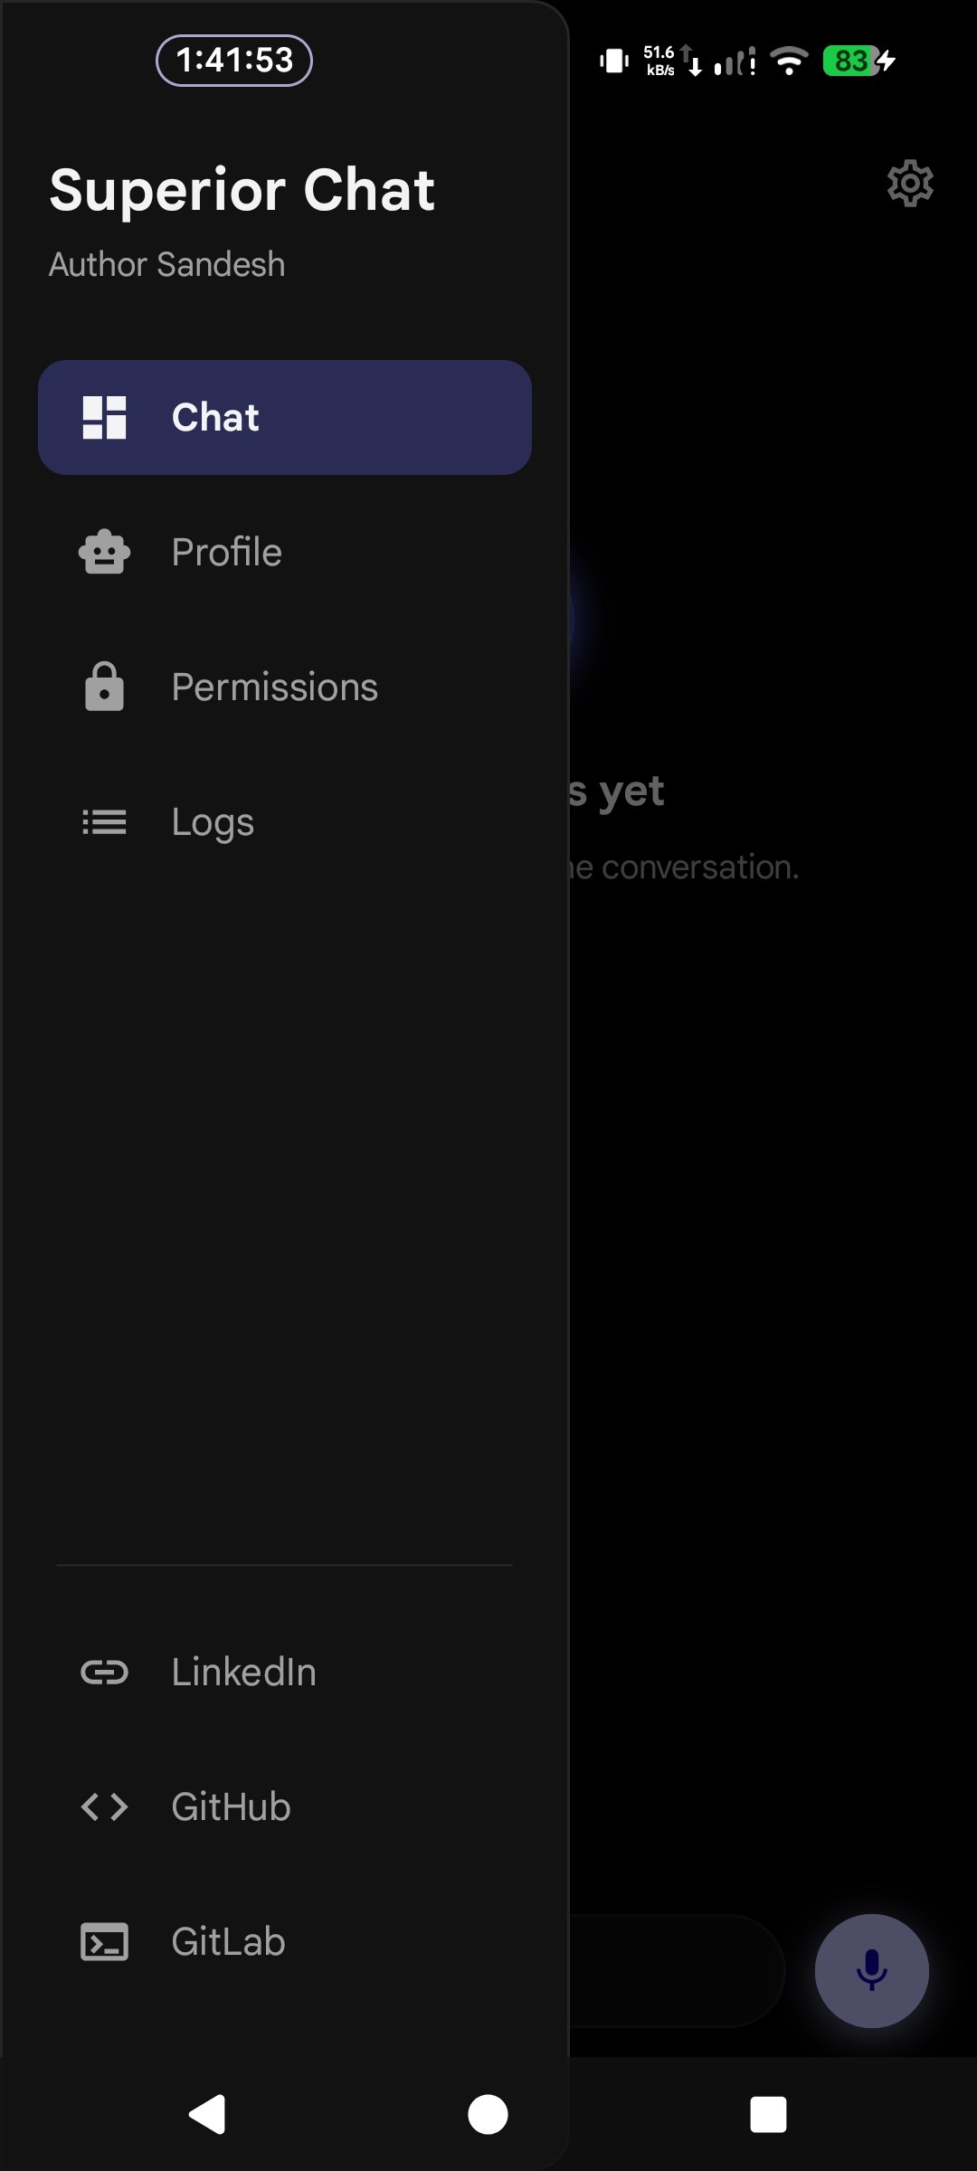Click the GitHub code brackets icon
Image resolution: width=977 pixels, height=2171 pixels.
[x=104, y=1806]
